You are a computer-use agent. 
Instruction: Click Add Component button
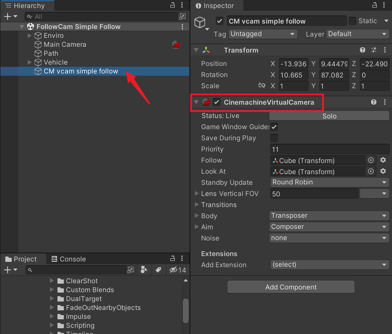point(291,287)
